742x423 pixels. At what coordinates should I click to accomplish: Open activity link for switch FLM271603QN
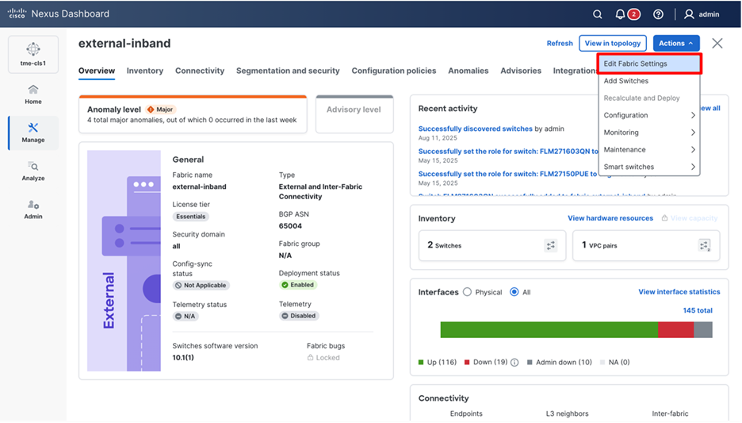pos(508,151)
